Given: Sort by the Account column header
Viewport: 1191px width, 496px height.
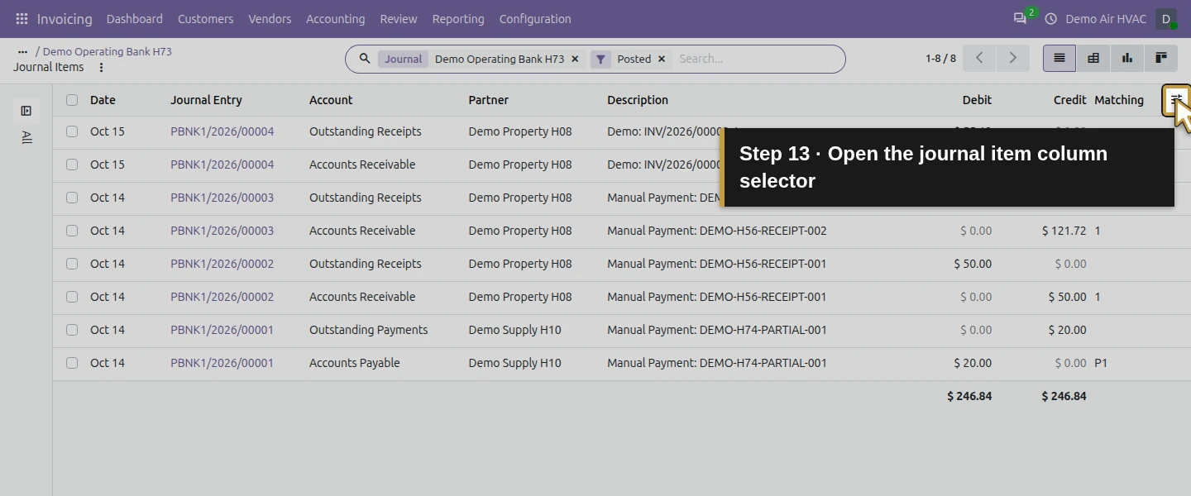Looking at the screenshot, I should coord(331,100).
